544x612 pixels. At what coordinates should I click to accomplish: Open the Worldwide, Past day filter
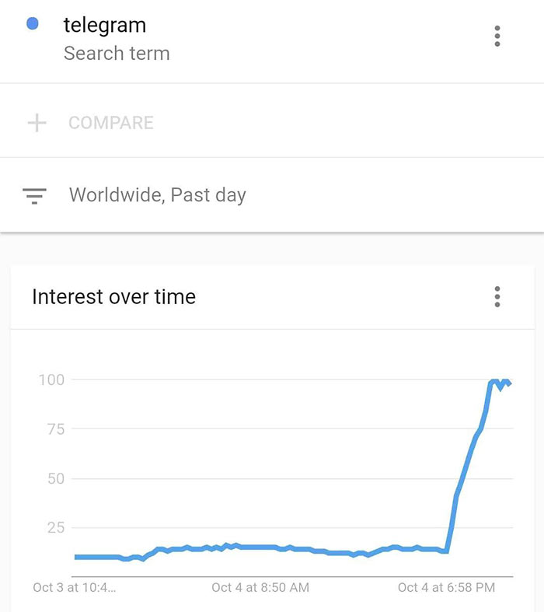(157, 194)
